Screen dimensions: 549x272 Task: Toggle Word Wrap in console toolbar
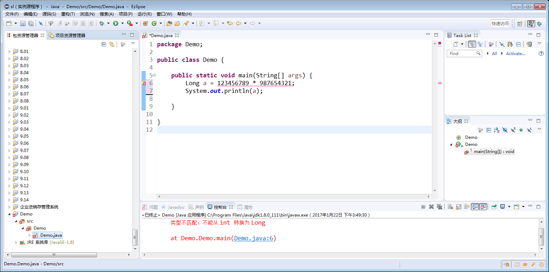tap(467, 207)
